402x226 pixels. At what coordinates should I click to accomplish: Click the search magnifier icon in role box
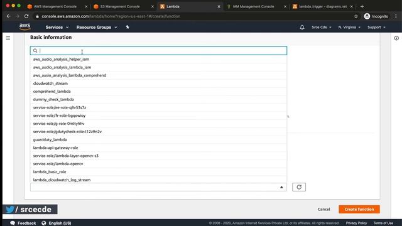(x=35, y=50)
